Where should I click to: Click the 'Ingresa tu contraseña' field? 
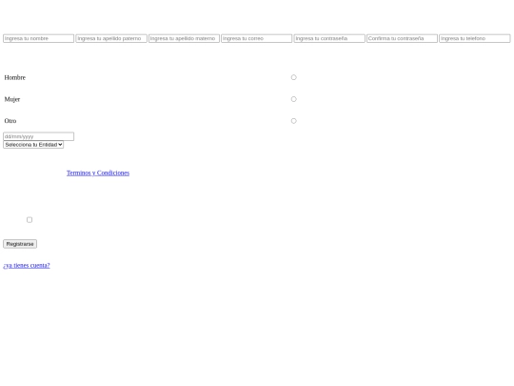click(x=329, y=38)
